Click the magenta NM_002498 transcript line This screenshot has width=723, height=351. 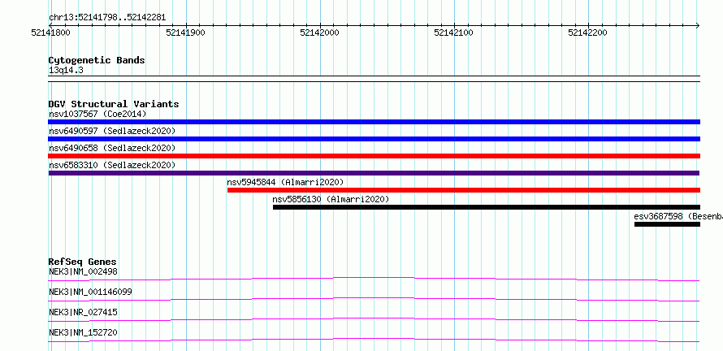[x=374, y=279]
